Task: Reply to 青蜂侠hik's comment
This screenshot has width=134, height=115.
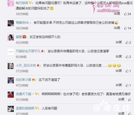Action: [x=117, y=28]
